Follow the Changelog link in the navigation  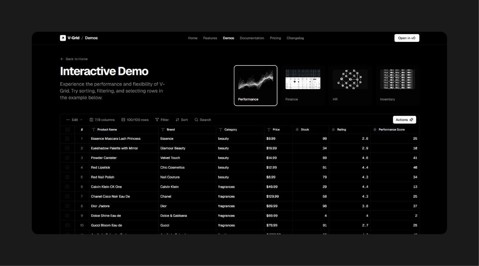pos(295,38)
